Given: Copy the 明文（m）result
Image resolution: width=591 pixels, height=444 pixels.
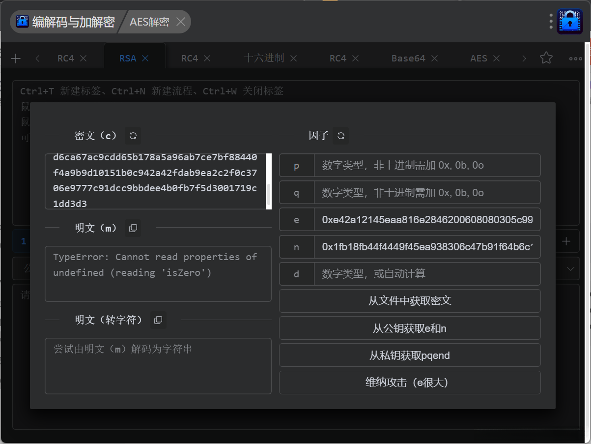Looking at the screenshot, I should 132,228.
